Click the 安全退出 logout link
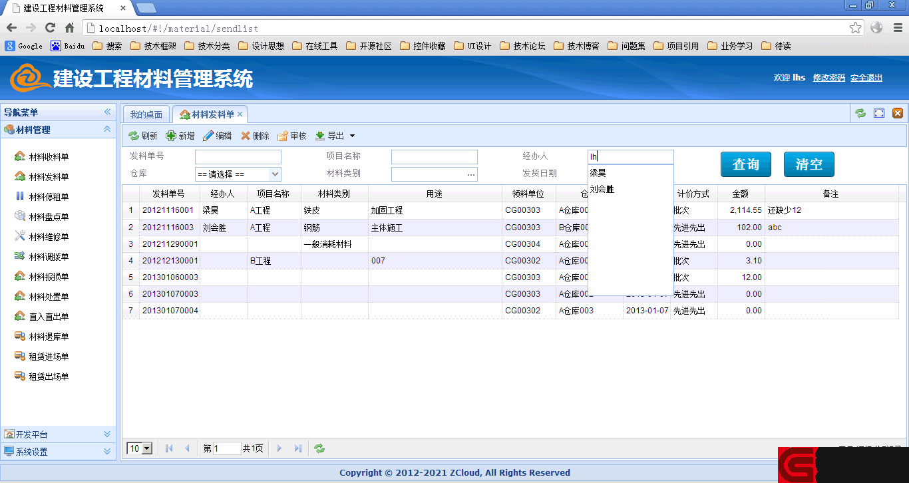The image size is (909, 483). (866, 78)
